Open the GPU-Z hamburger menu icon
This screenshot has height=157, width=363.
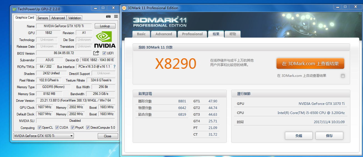[116, 17]
